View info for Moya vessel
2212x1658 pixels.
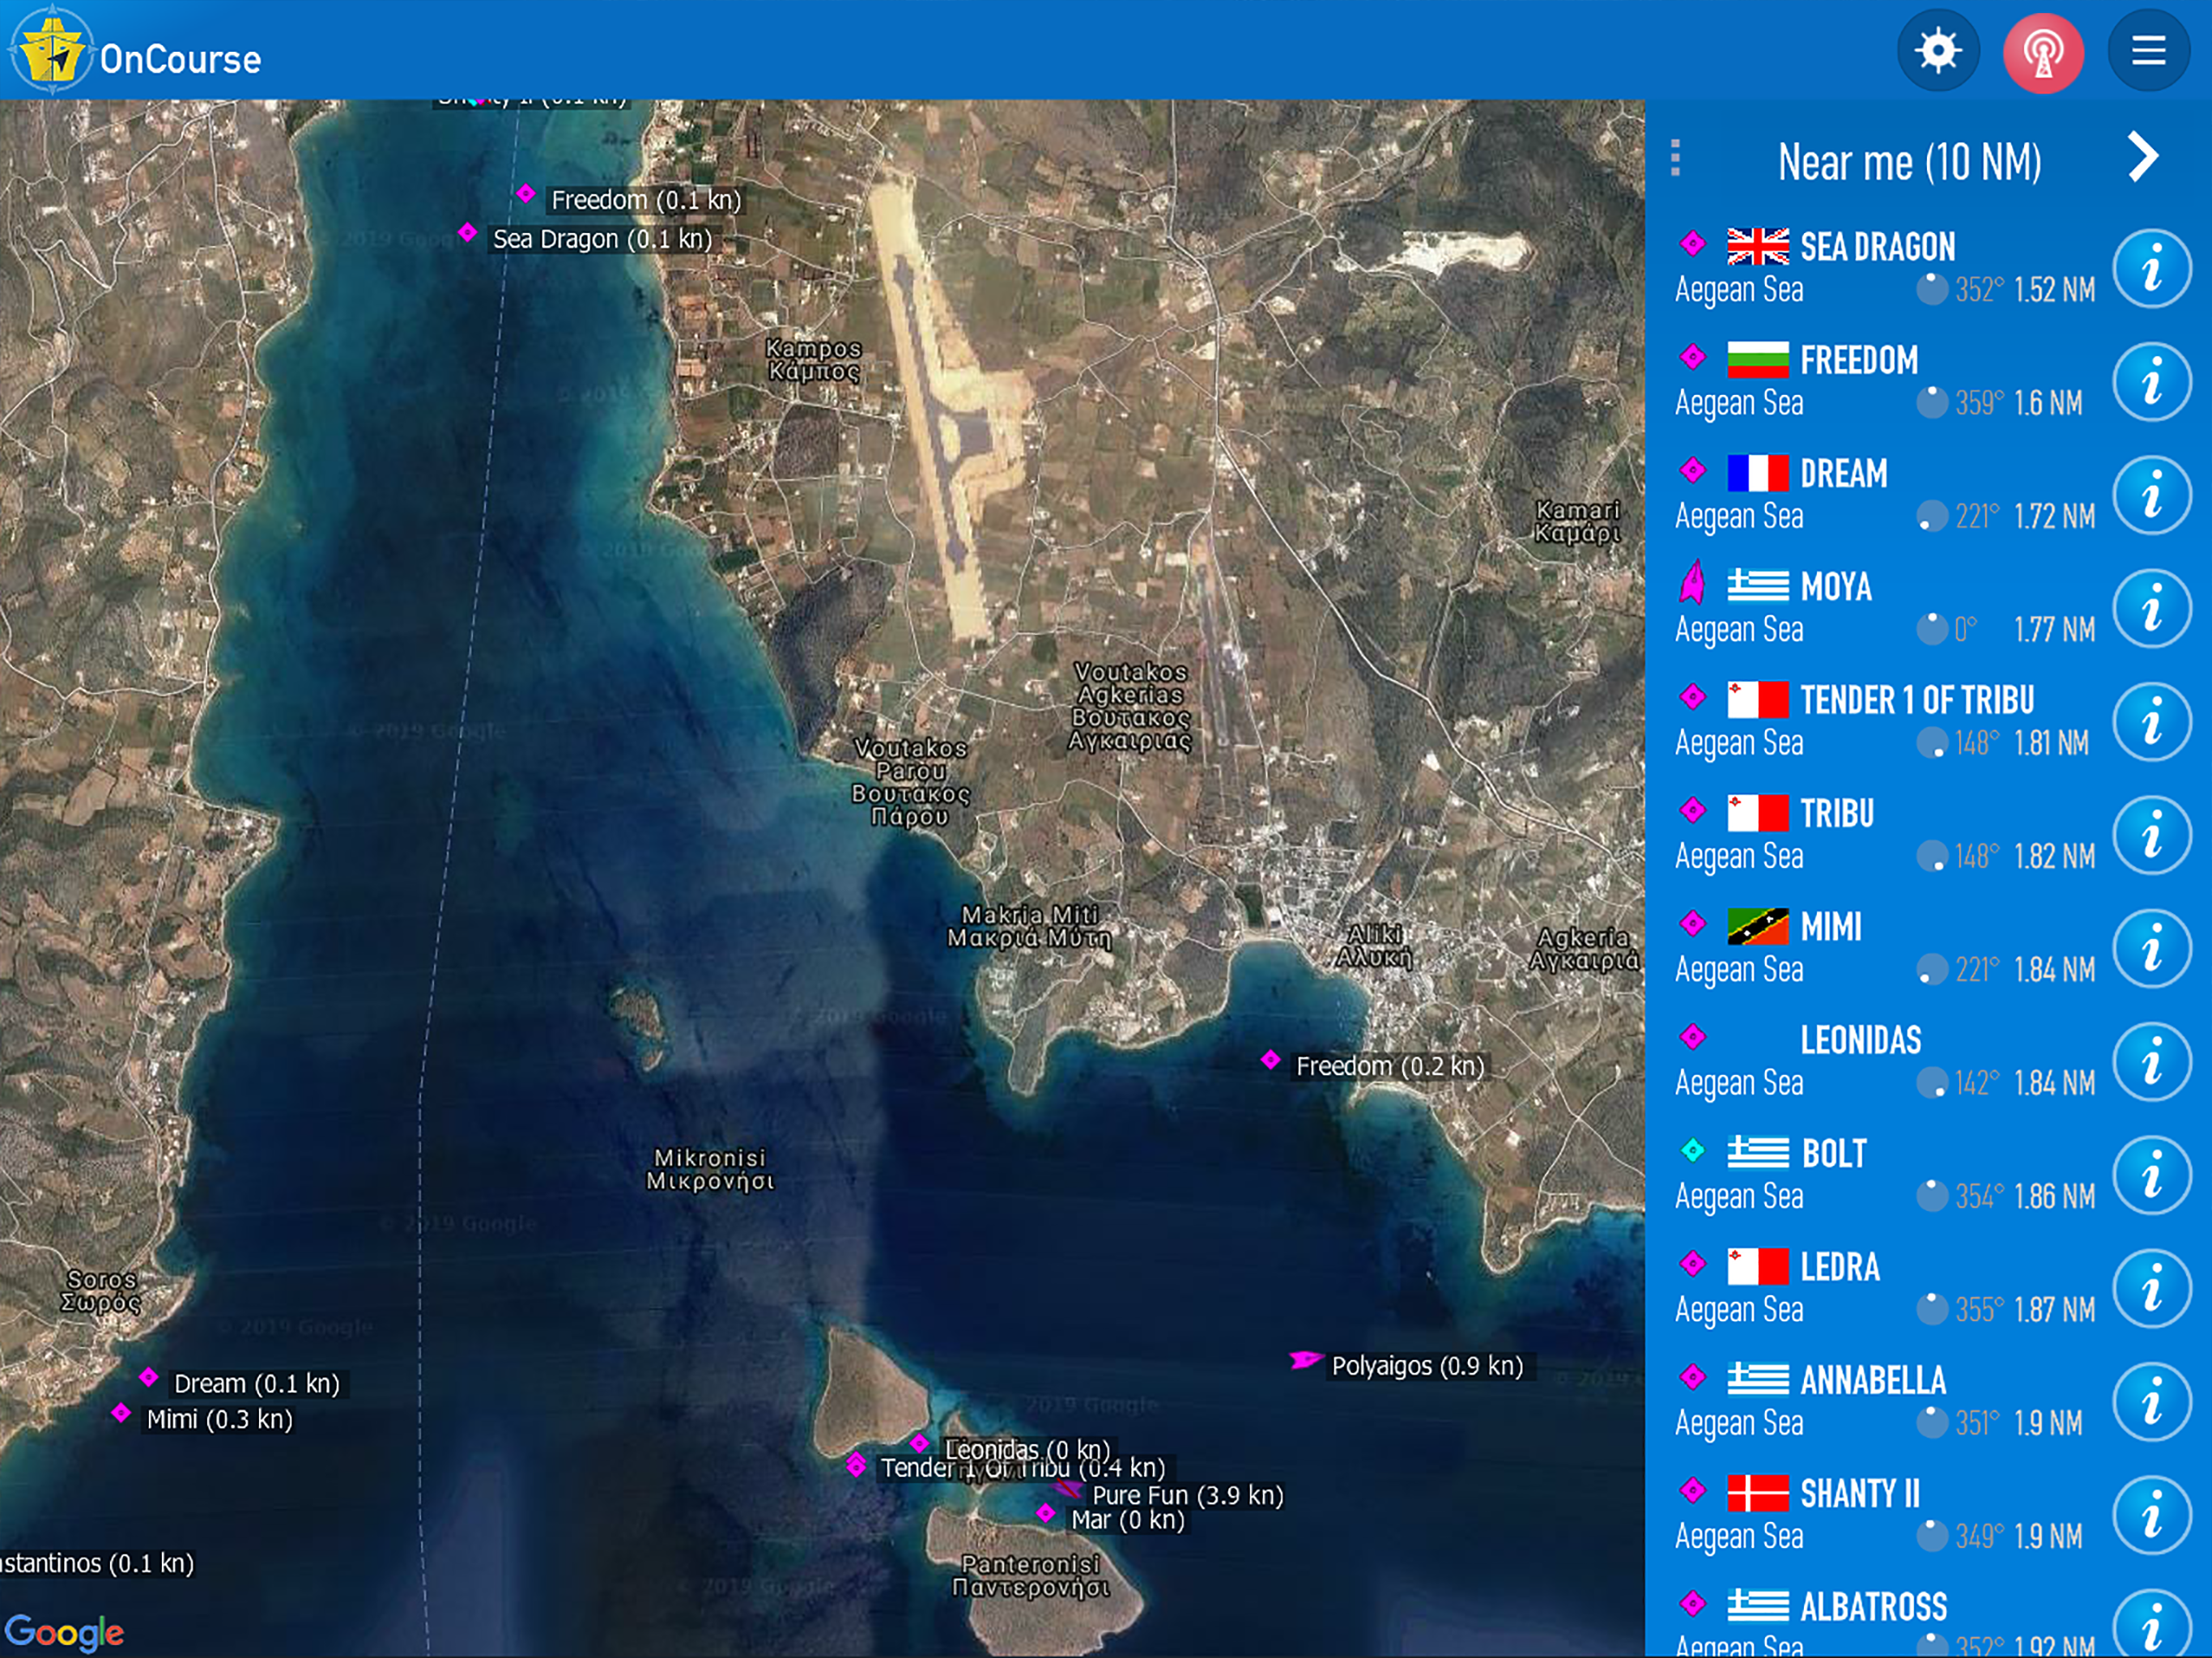point(2151,609)
